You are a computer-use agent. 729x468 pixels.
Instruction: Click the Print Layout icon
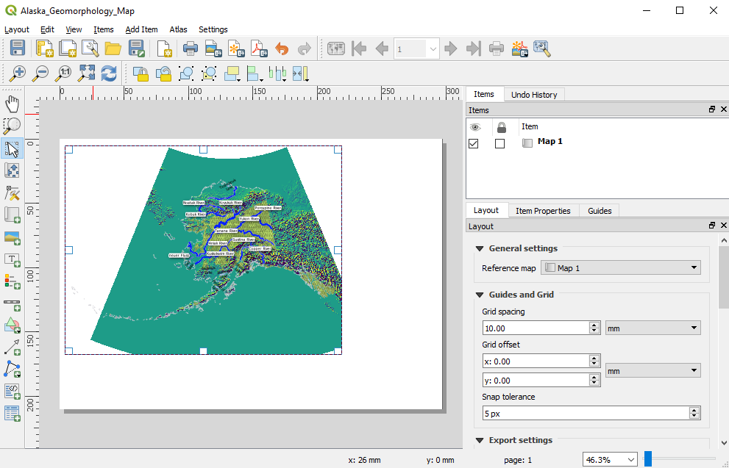coord(190,49)
